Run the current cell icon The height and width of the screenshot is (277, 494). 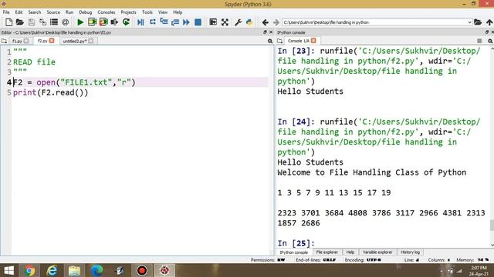[92, 22]
